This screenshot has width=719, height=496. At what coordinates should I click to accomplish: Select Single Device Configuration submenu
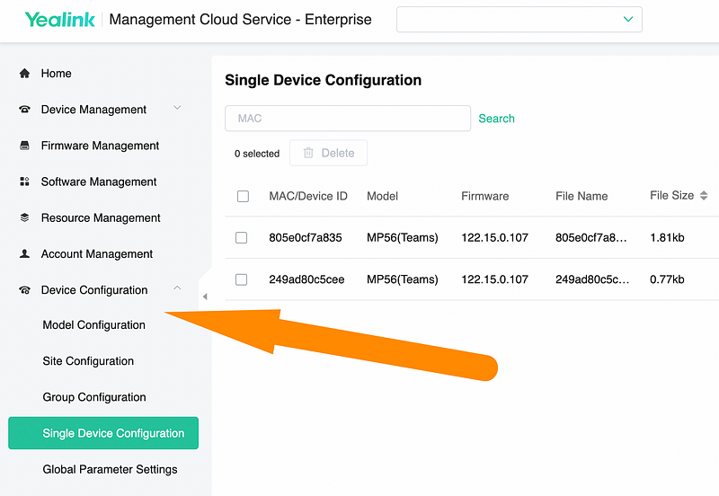point(103,433)
